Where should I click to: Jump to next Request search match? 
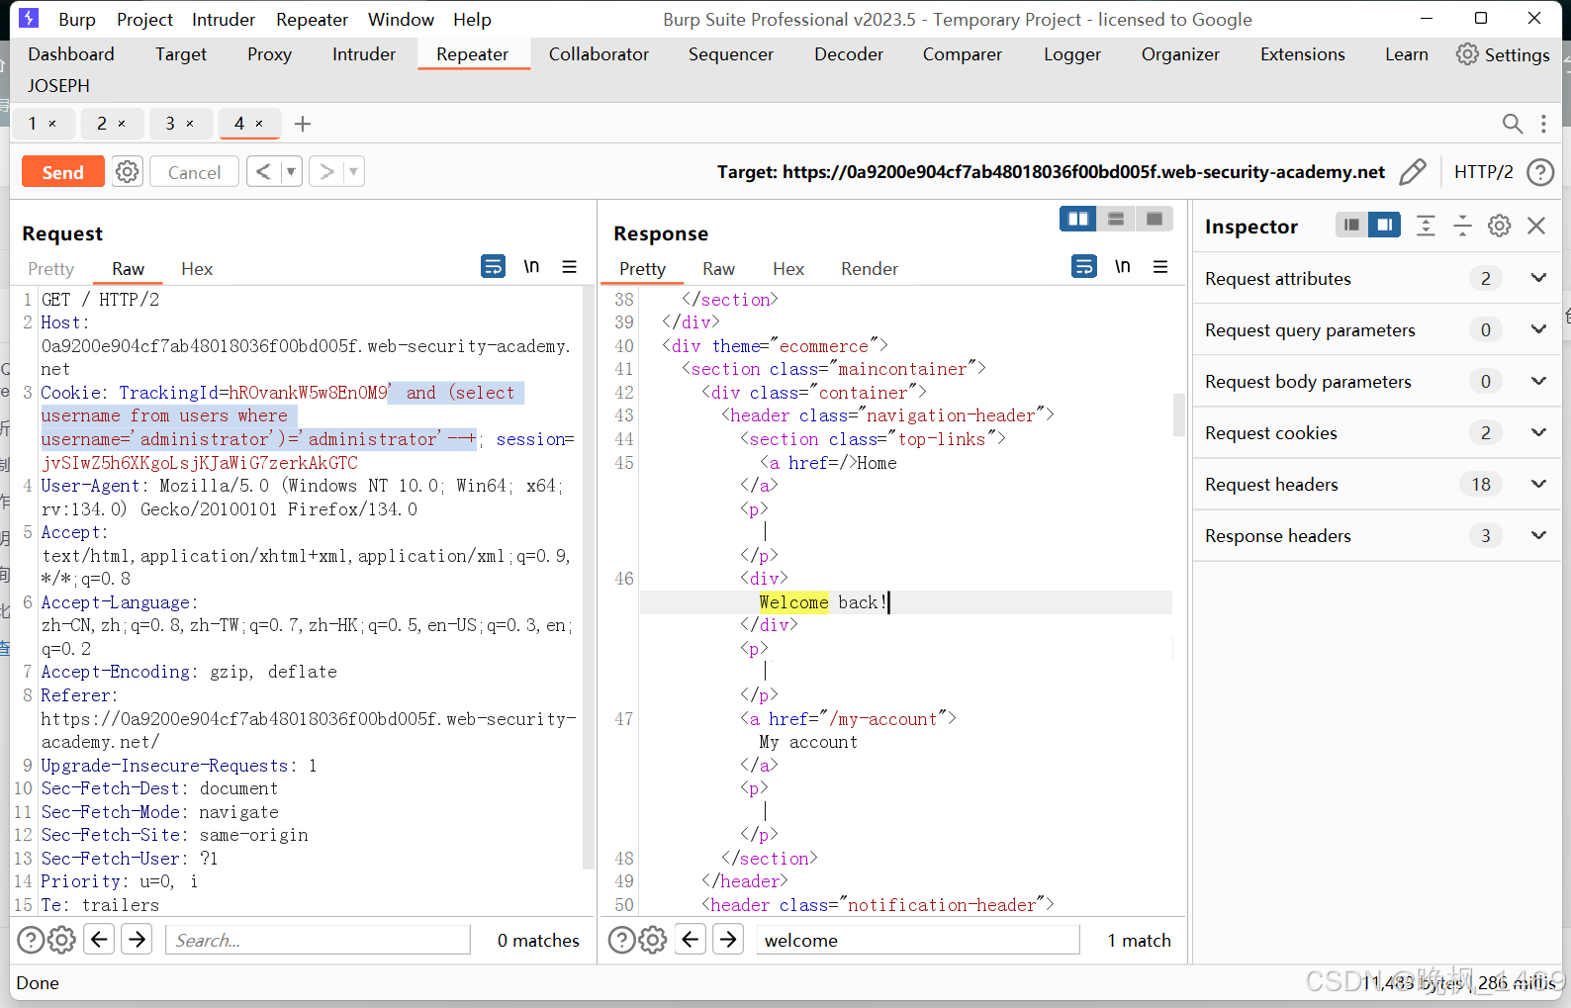pyautogui.click(x=137, y=939)
